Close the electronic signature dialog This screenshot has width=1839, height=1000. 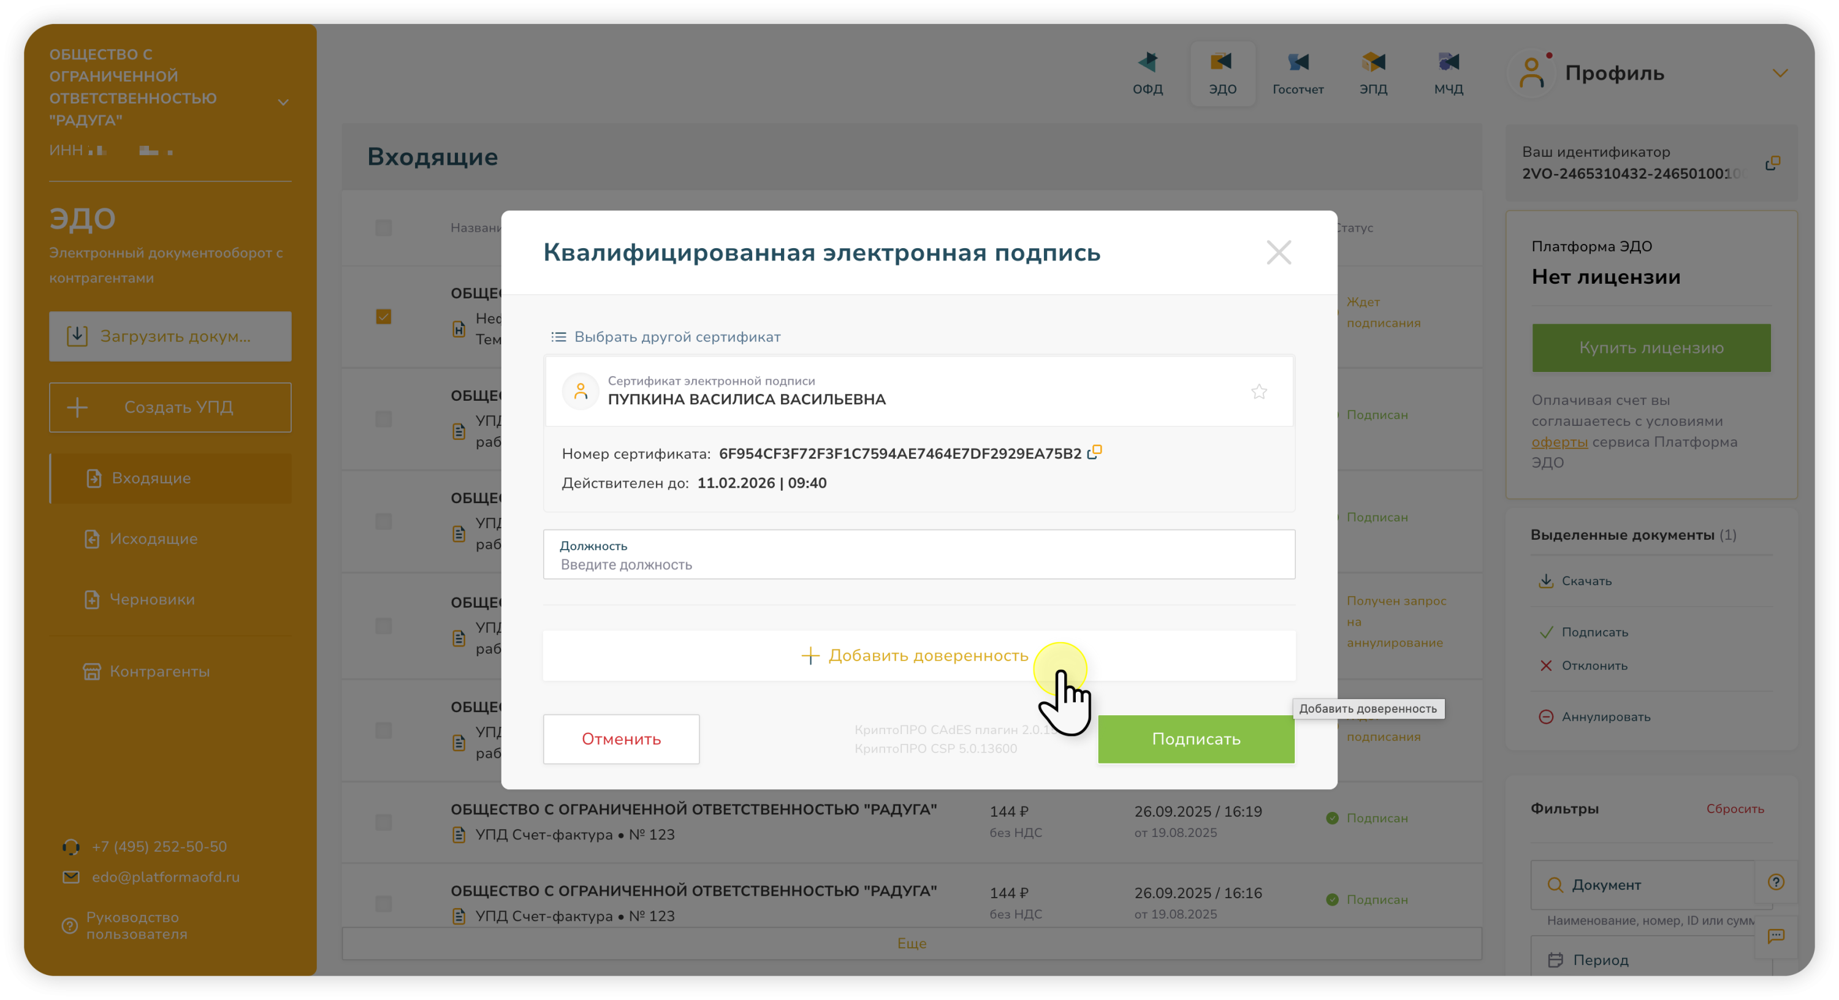(x=1279, y=252)
